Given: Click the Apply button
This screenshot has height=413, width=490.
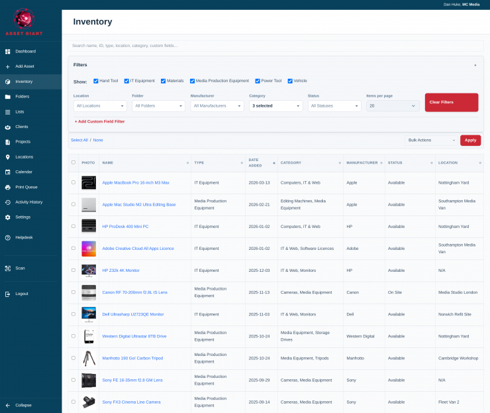Looking at the screenshot, I should (x=470, y=140).
